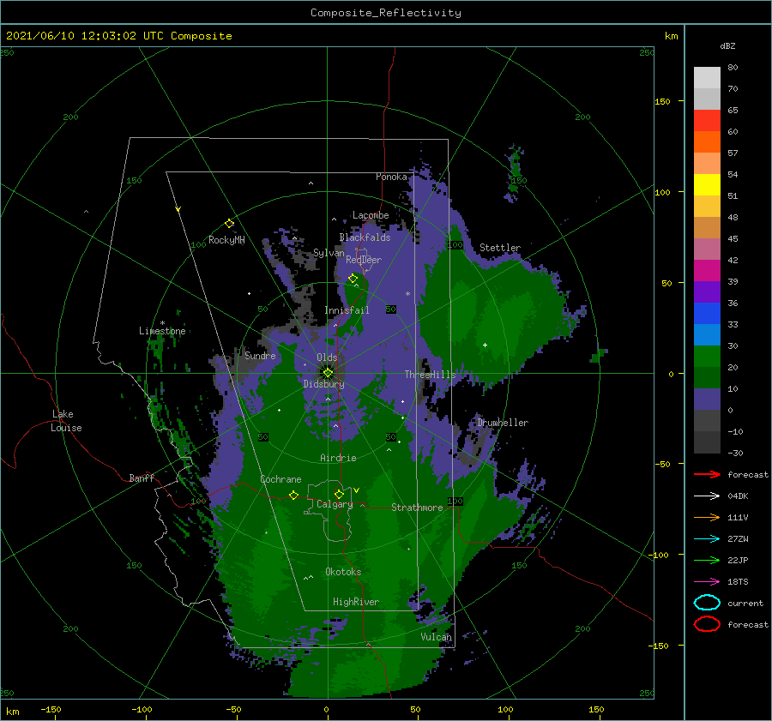Select the 80 dBZ light gray swatch
The image size is (772, 721).
[707, 78]
